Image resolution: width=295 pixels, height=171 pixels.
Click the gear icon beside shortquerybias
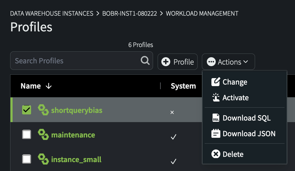[x=43, y=110]
